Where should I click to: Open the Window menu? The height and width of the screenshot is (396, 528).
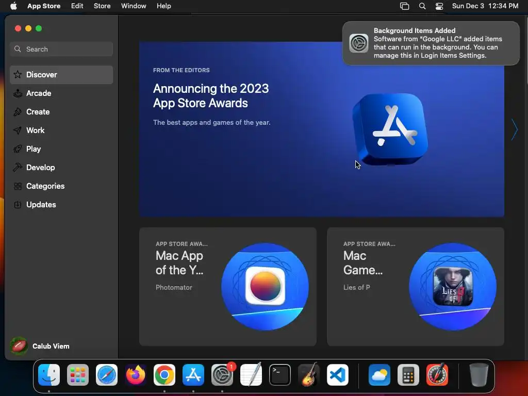point(134,6)
